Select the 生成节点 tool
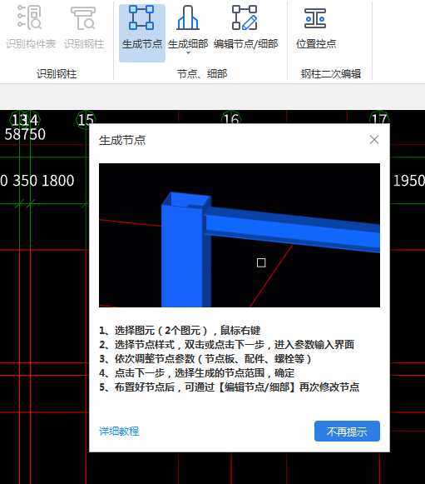The height and width of the screenshot is (484, 425). [142, 33]
